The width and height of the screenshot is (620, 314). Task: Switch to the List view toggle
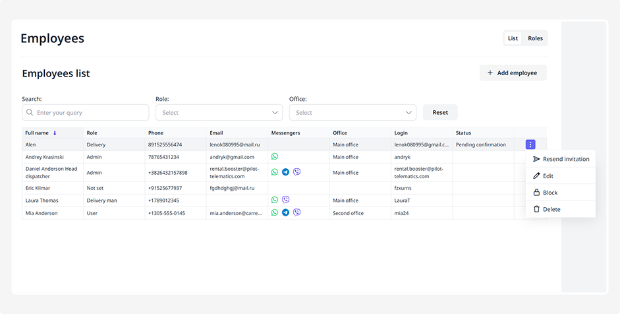(x=513, y=38)
